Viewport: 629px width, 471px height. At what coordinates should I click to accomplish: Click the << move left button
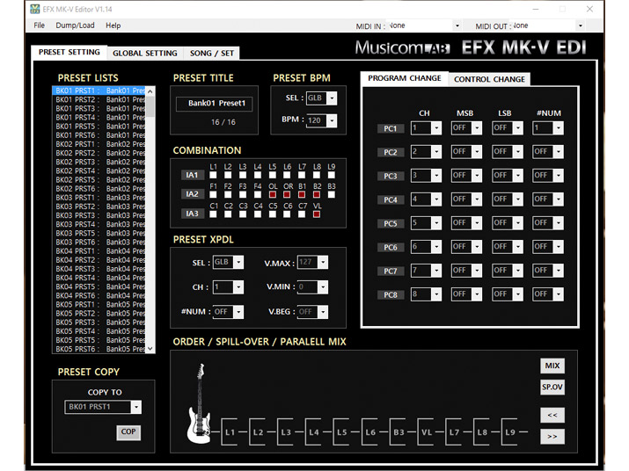552,415
